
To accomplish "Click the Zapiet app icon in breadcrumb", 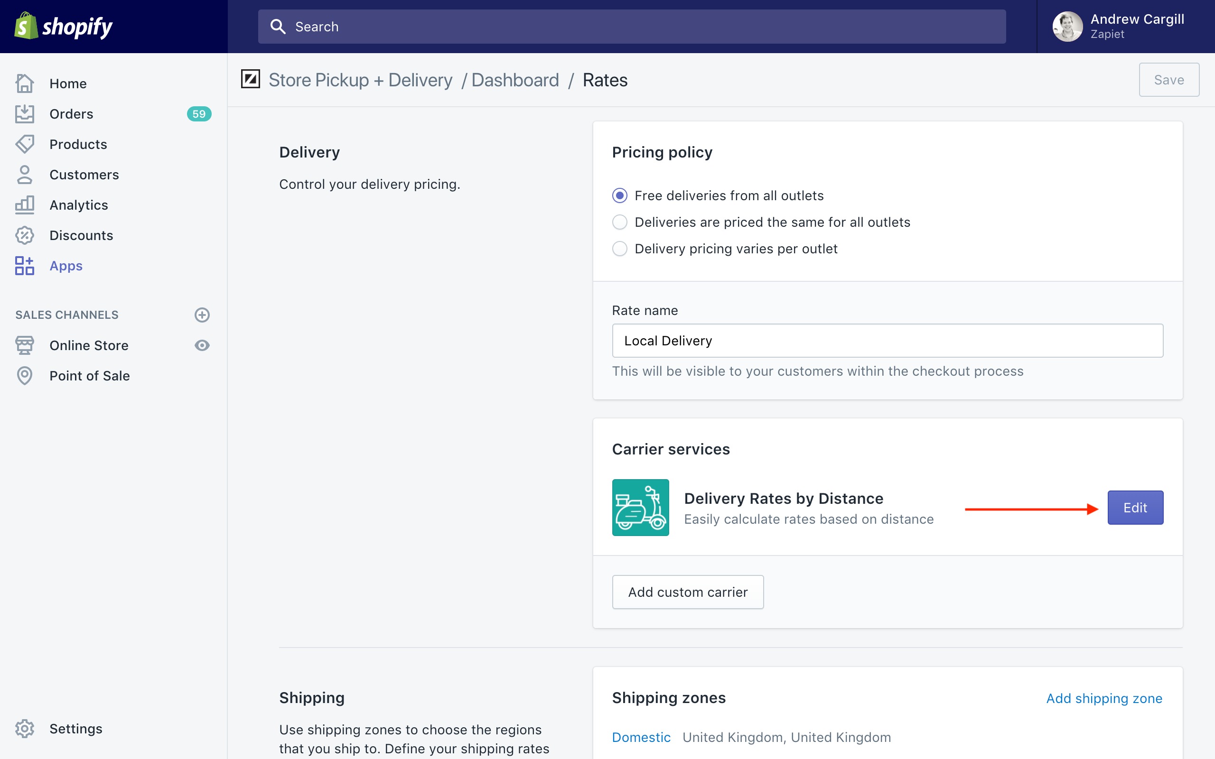I will pos(250,79).
